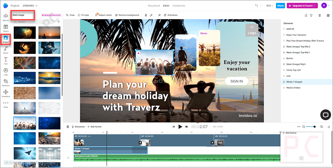This screenshot has height=168, width=333.
Task: Choose the brick wall image thumbnail
Action: (25, 93)
